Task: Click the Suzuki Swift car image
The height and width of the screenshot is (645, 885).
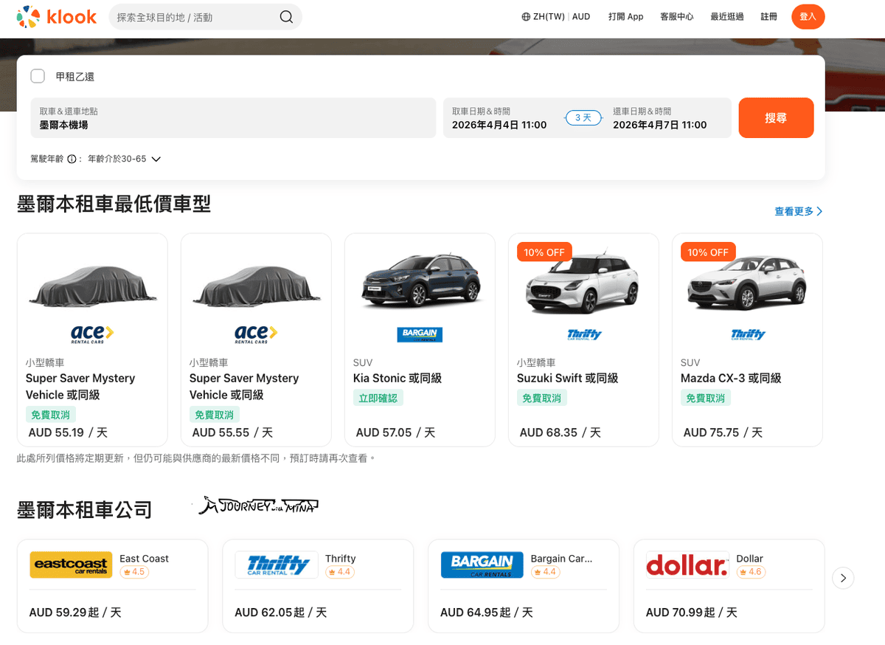Action: pos(584,284)
